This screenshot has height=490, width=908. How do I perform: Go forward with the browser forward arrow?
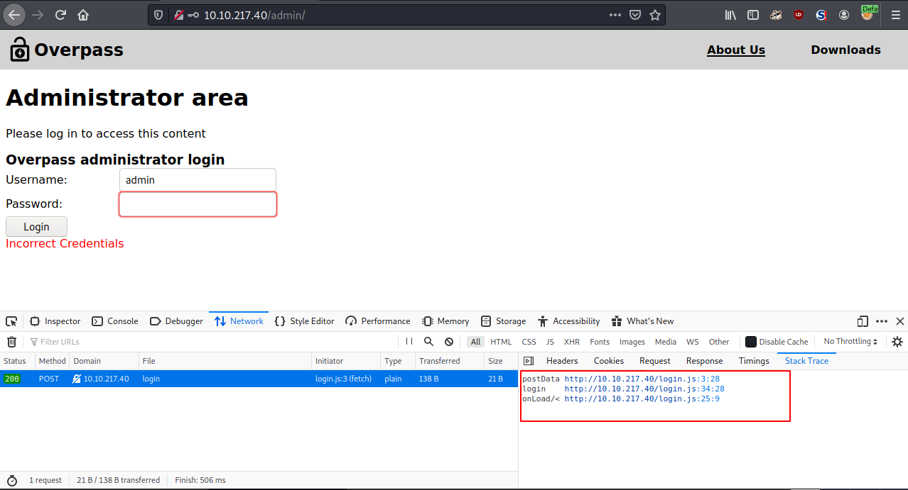pos(38,15)
